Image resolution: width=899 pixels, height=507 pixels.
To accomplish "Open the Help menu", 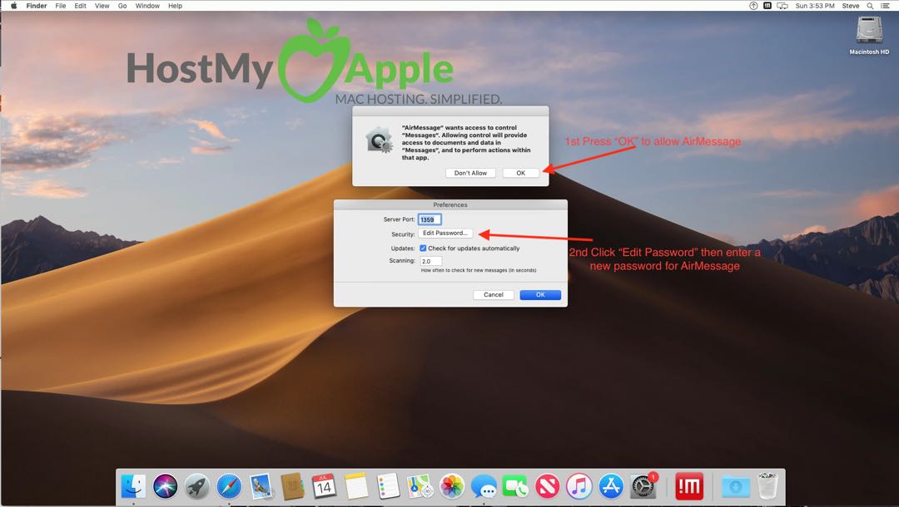I will [175, 6].
